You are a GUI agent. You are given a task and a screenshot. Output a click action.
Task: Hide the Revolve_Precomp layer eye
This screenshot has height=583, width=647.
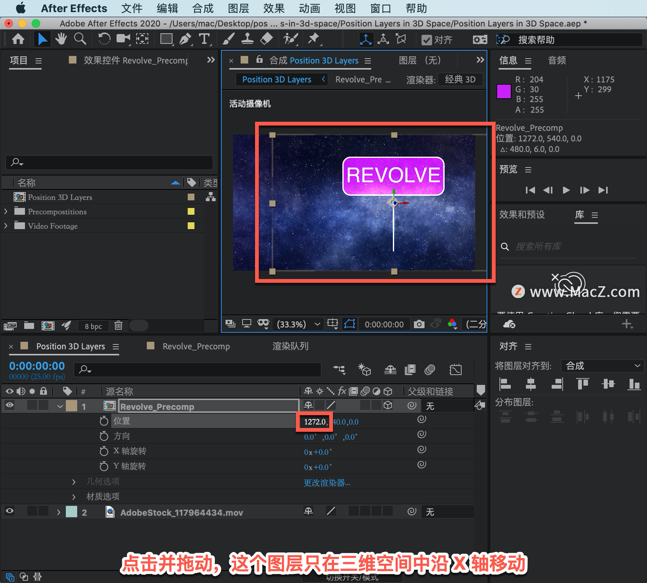(x=9, y=405)
